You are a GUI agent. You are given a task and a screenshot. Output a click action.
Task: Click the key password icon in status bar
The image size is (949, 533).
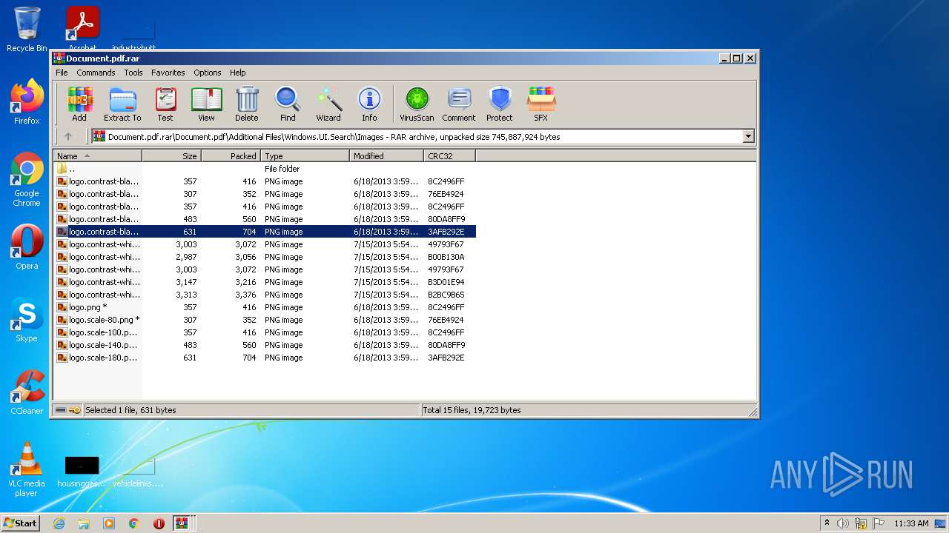coord(75,410)
